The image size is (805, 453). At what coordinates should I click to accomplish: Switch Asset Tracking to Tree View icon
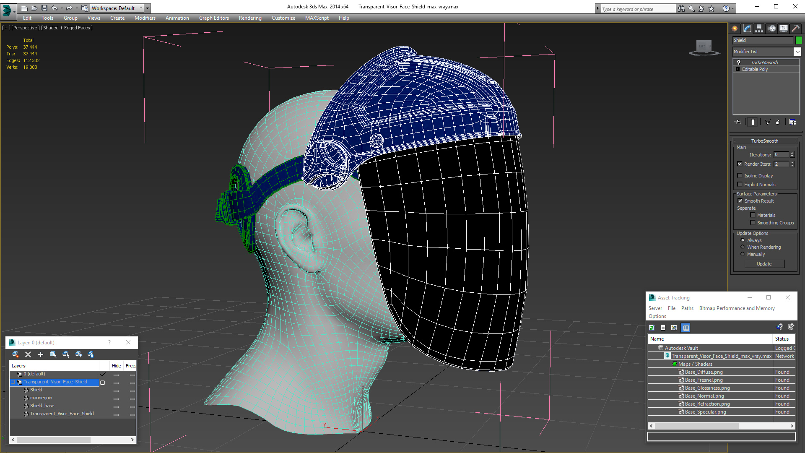pos(674,328)
